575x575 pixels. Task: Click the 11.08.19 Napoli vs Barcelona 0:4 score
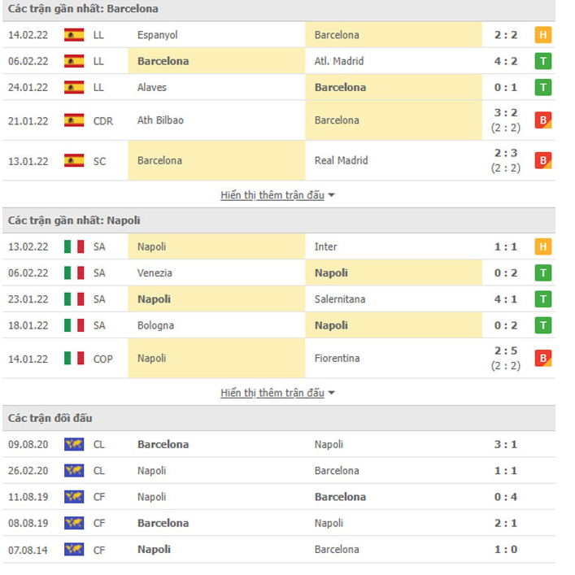point(505,497)
